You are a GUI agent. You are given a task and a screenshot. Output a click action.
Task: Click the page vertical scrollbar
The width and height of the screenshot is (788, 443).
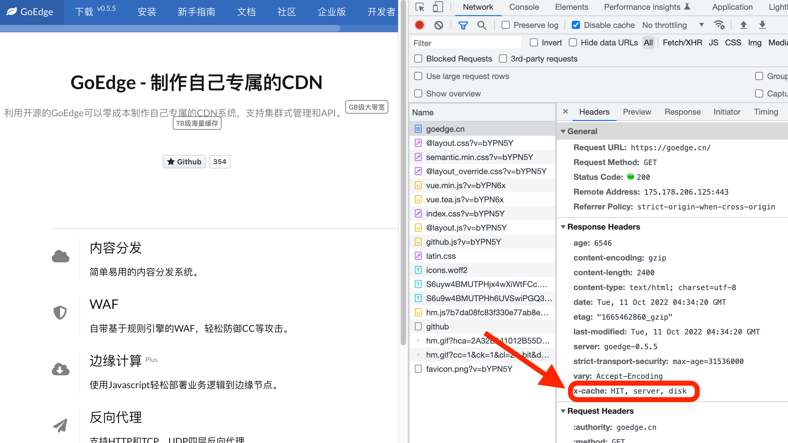403,172
